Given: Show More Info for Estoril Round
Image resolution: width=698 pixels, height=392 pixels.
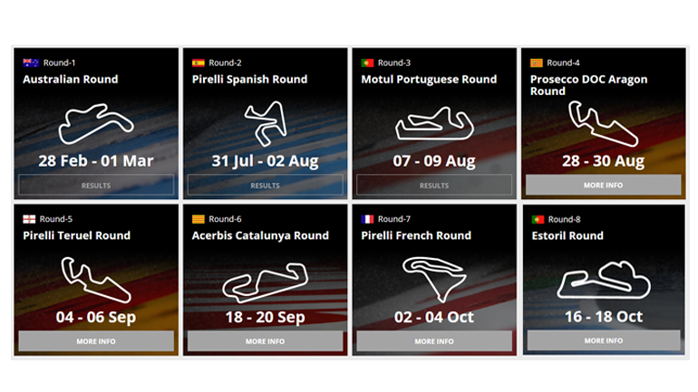Looking at the screenshot, I should pyautogui.click(x=603, y=340).
